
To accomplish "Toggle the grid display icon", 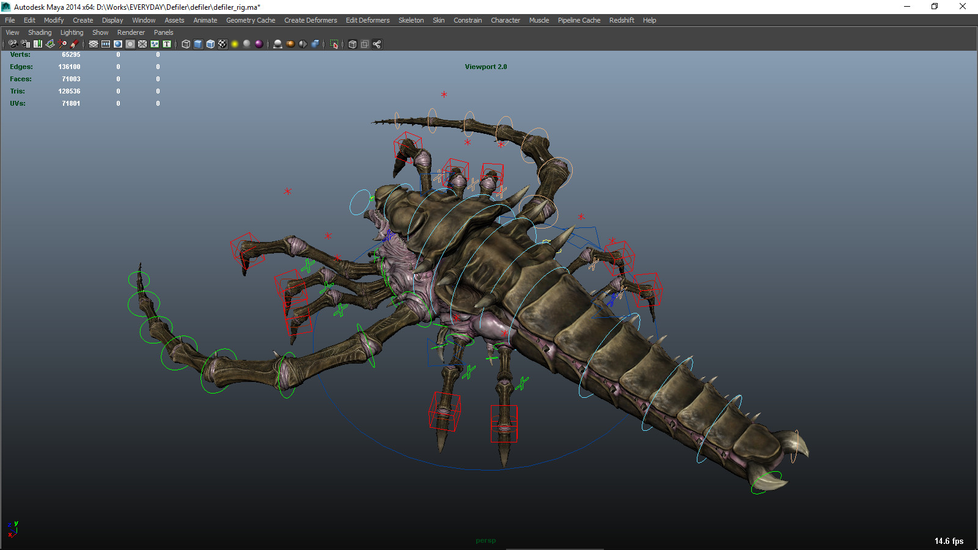I will tap(92, 43).
